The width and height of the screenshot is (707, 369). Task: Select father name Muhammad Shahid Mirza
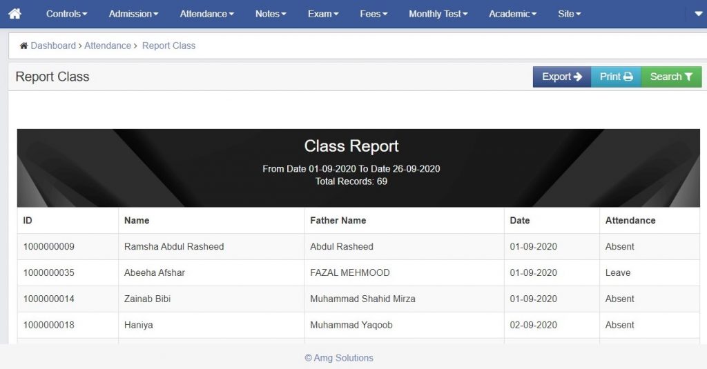(x=363, y=299)
